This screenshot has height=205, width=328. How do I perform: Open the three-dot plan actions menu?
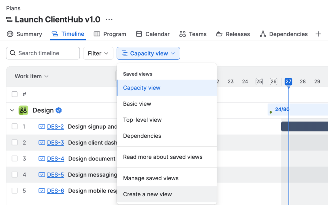(x=109, y=20)
